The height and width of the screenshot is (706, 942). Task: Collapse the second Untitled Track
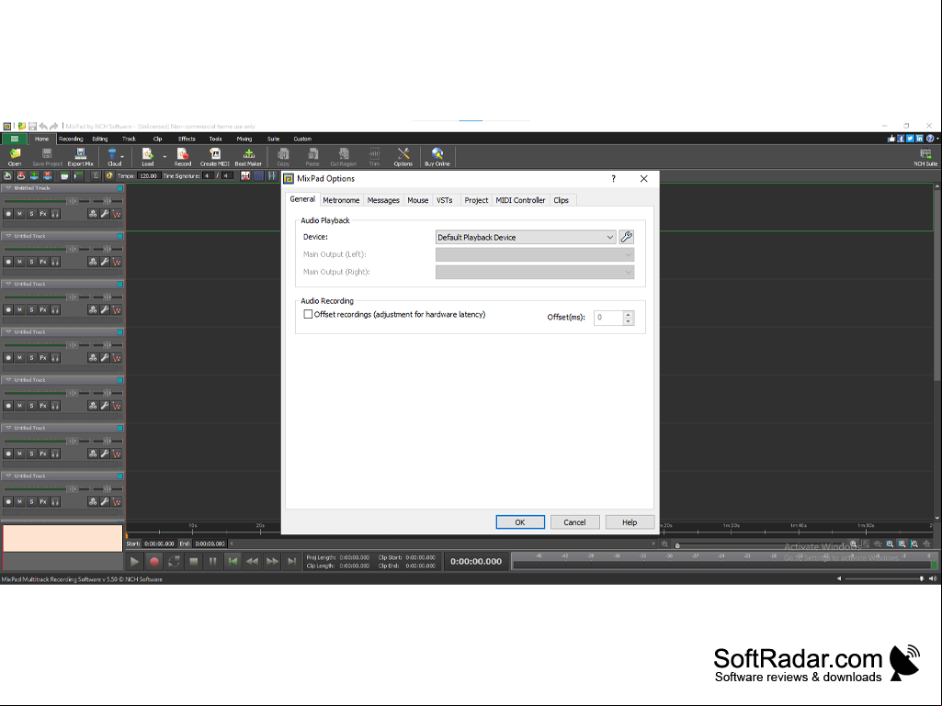8,236
